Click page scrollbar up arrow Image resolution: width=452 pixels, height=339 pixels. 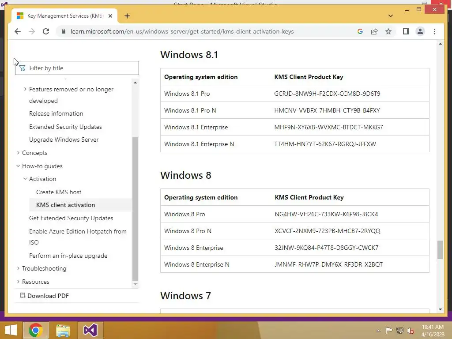tap(440, 44)
